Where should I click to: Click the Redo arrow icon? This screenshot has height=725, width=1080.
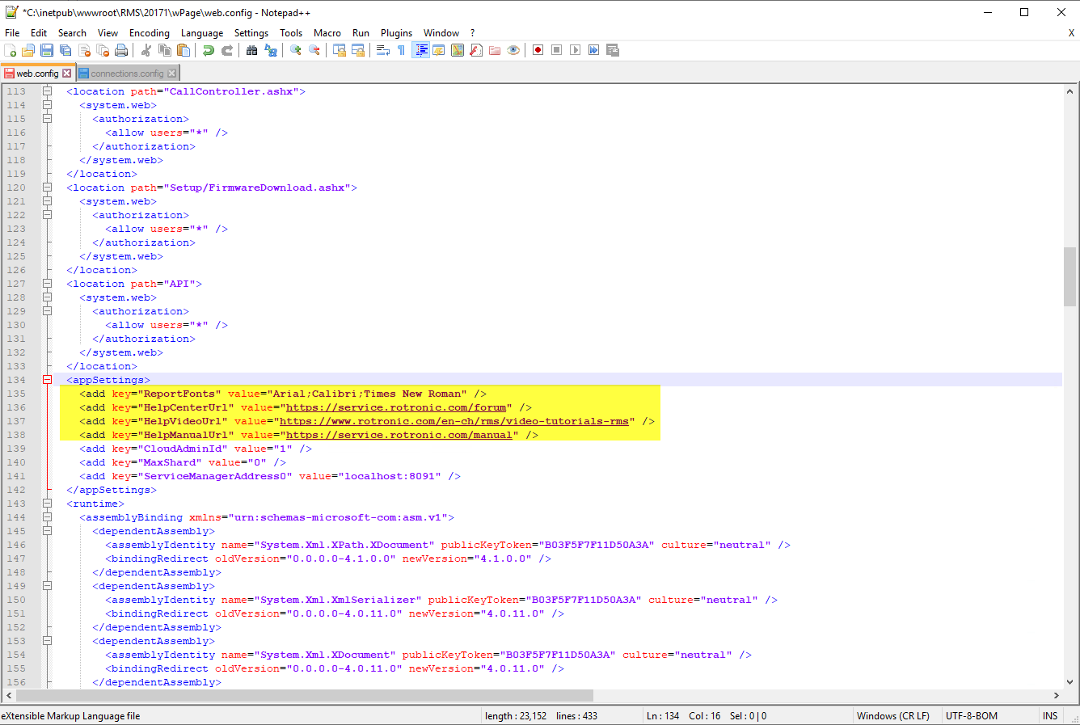pyautogui.click(x=227, y=50)
